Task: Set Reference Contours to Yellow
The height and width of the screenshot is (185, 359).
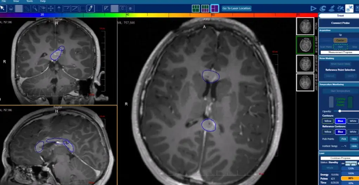Action: [x=328, y=132]
